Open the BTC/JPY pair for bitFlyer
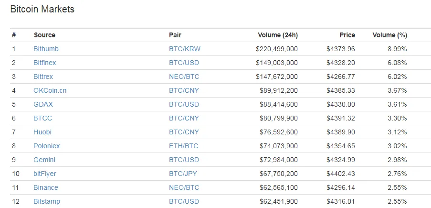The width and height of the screenshot is (431, 208). tap(183, 174)
